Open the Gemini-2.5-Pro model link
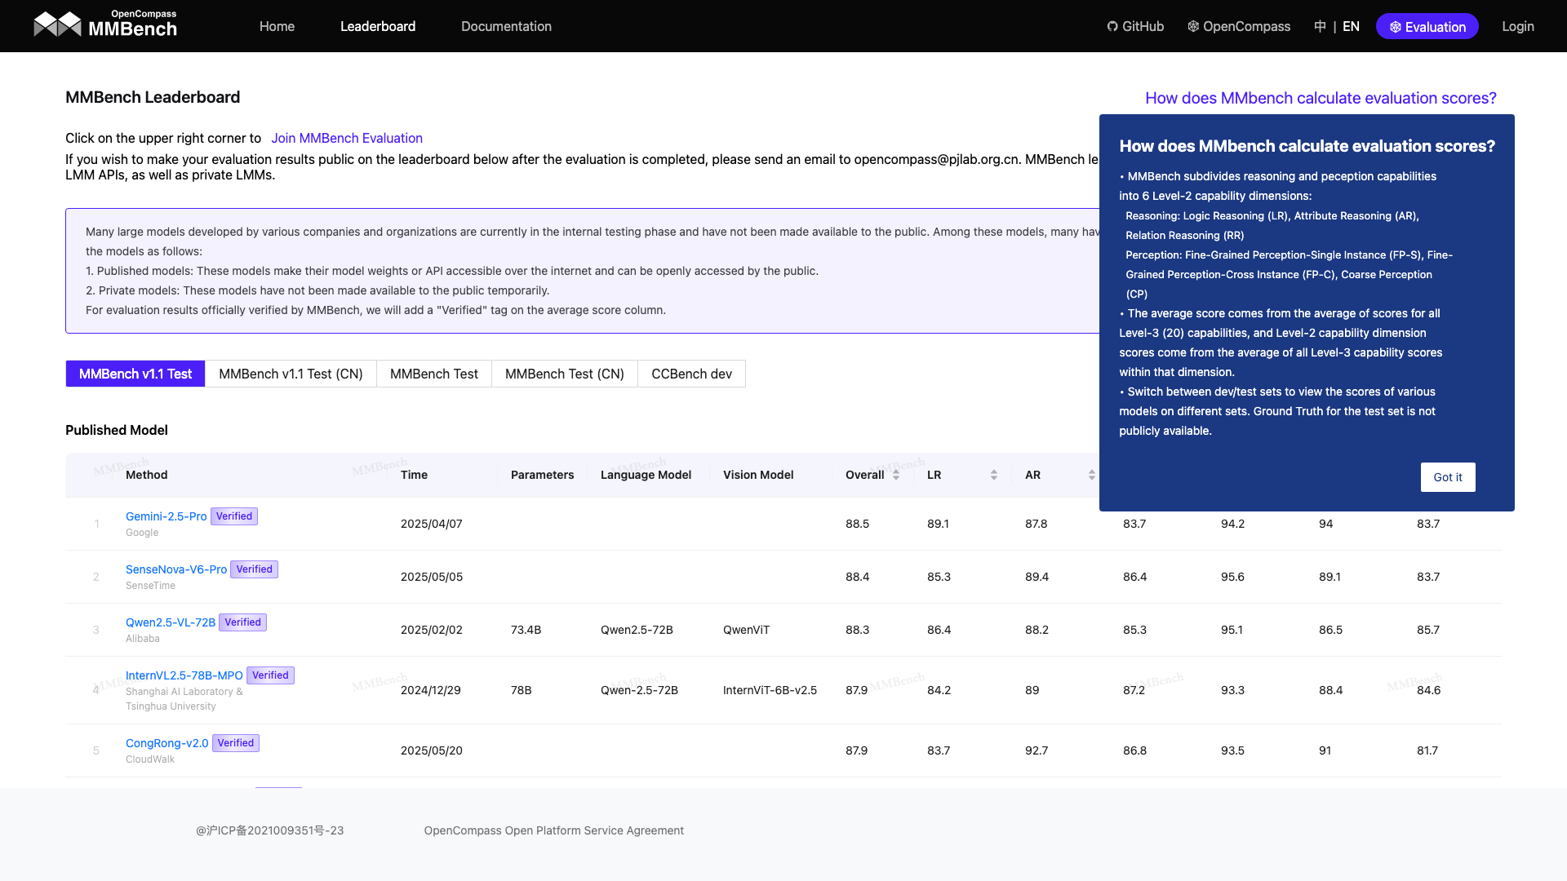The width and height of the screenshot is (1567, 881). [166, 516]
